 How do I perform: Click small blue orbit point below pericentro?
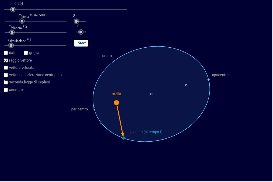(101, 123)
